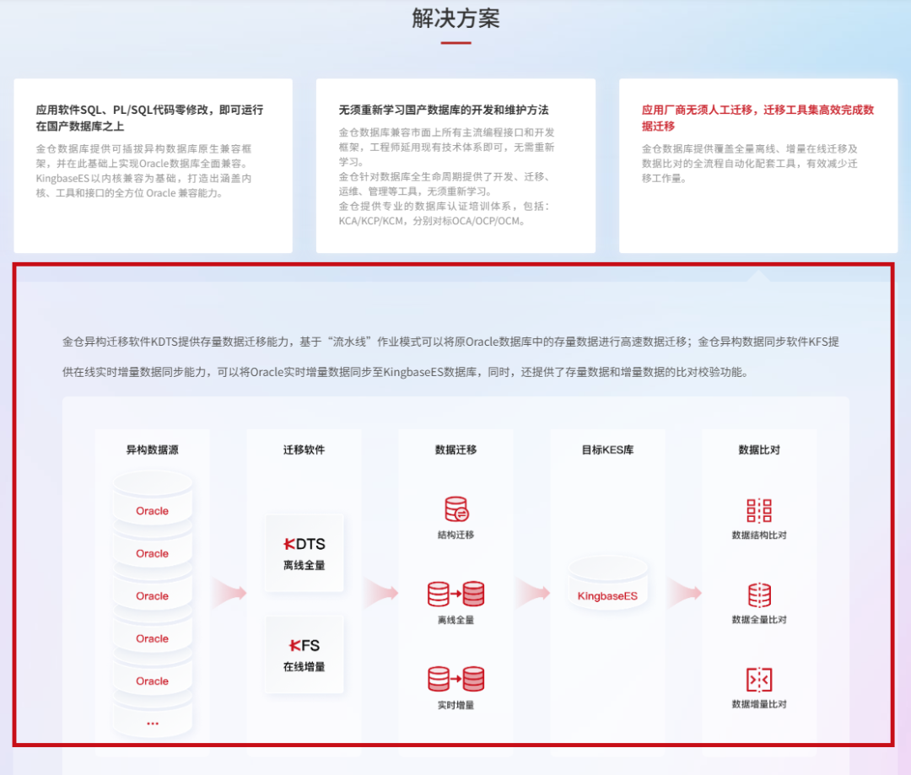
Task: Open the 无须重新学习国产数据库 solution card
Action: pos(456,165)
